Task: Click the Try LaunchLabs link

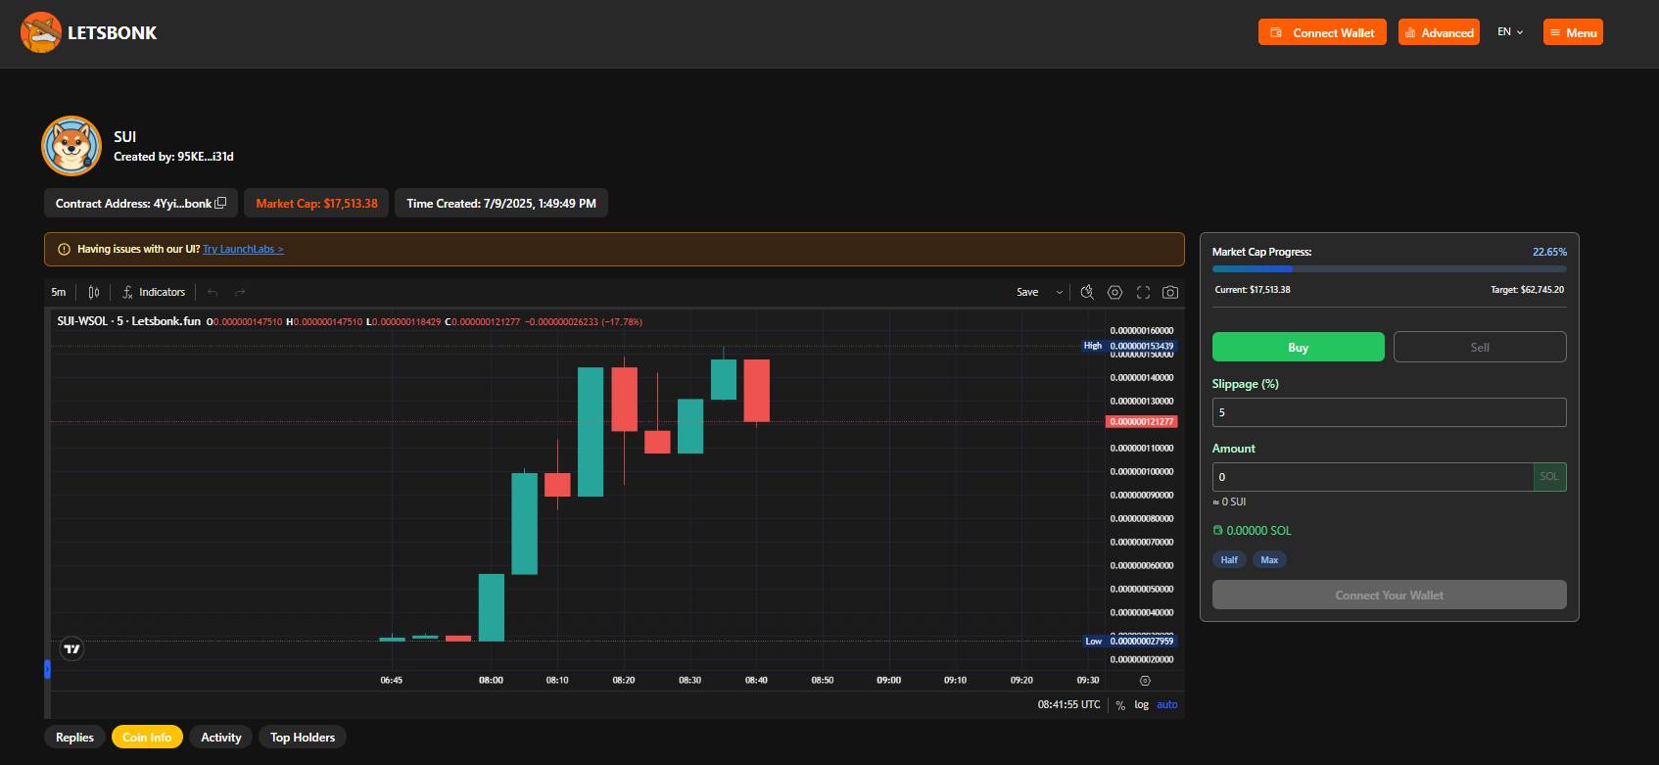Action: point(243,249)
